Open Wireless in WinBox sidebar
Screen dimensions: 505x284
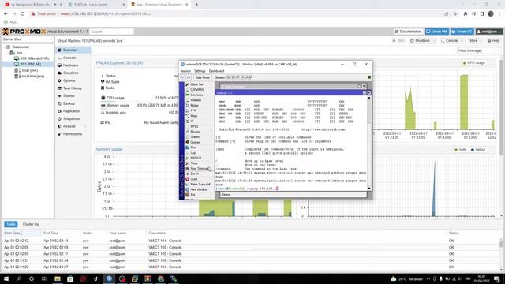point(193,100)
